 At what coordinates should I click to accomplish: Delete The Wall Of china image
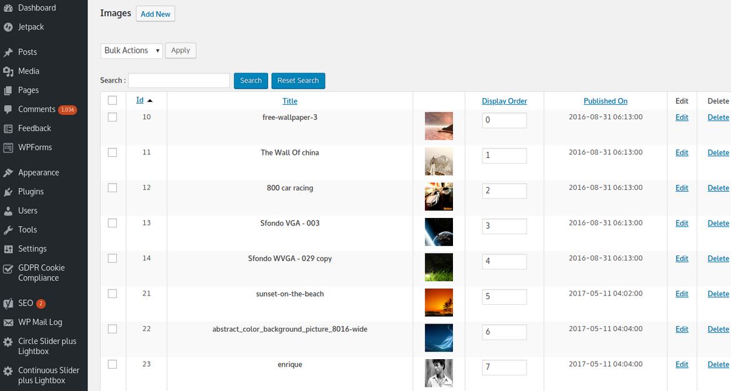[718, 153]
